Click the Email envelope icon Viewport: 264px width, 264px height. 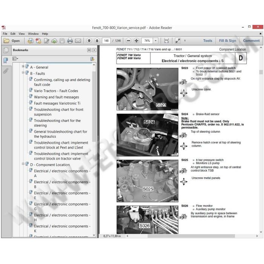(78, 41)
